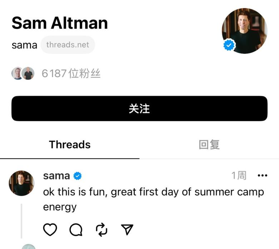Image resolution: width=279 pixels, height=249 pixels.
Task: Click the sama username on the post
Action: 56,176
